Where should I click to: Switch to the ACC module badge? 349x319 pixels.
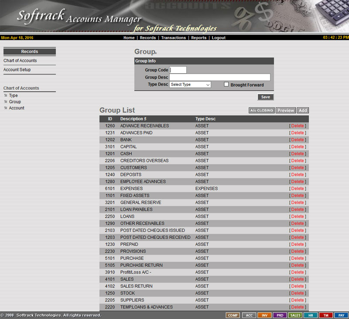[x=249, y=315]
